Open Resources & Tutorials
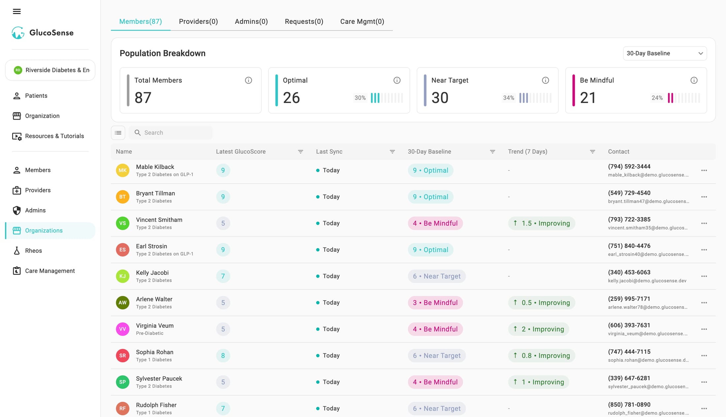Image resolution: width=726 pixels, height=417 pixels. coord(50,136)
